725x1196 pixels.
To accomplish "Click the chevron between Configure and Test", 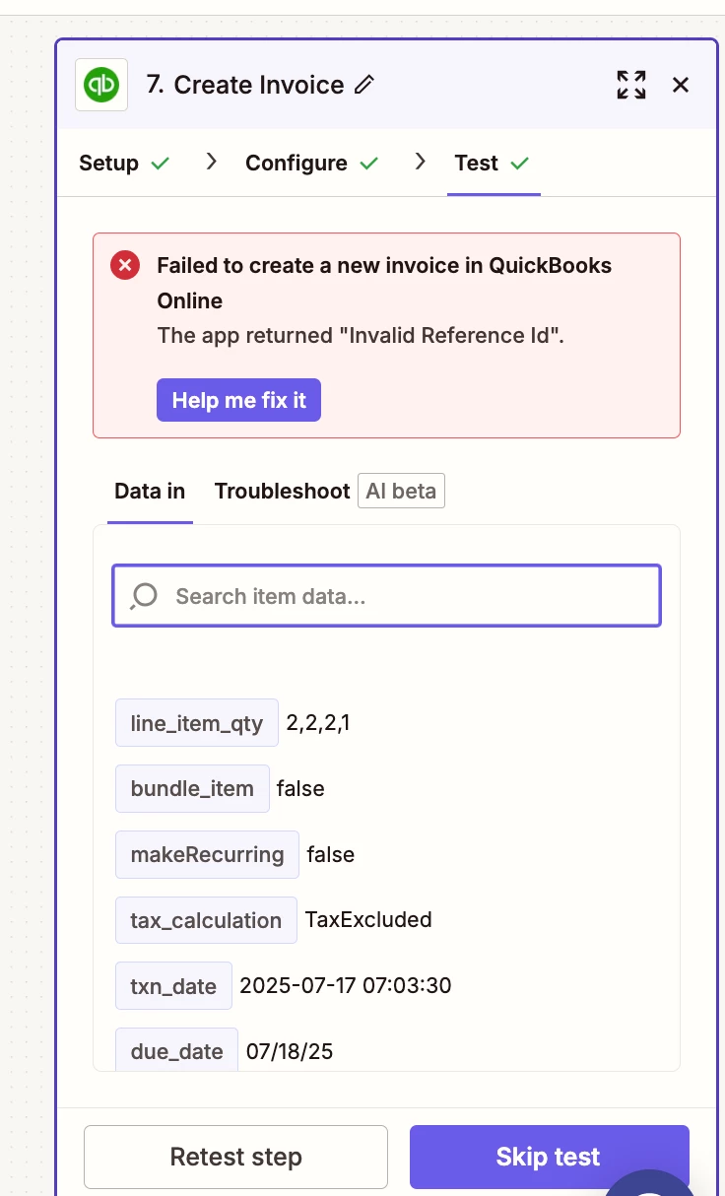I will coord(421,162).
